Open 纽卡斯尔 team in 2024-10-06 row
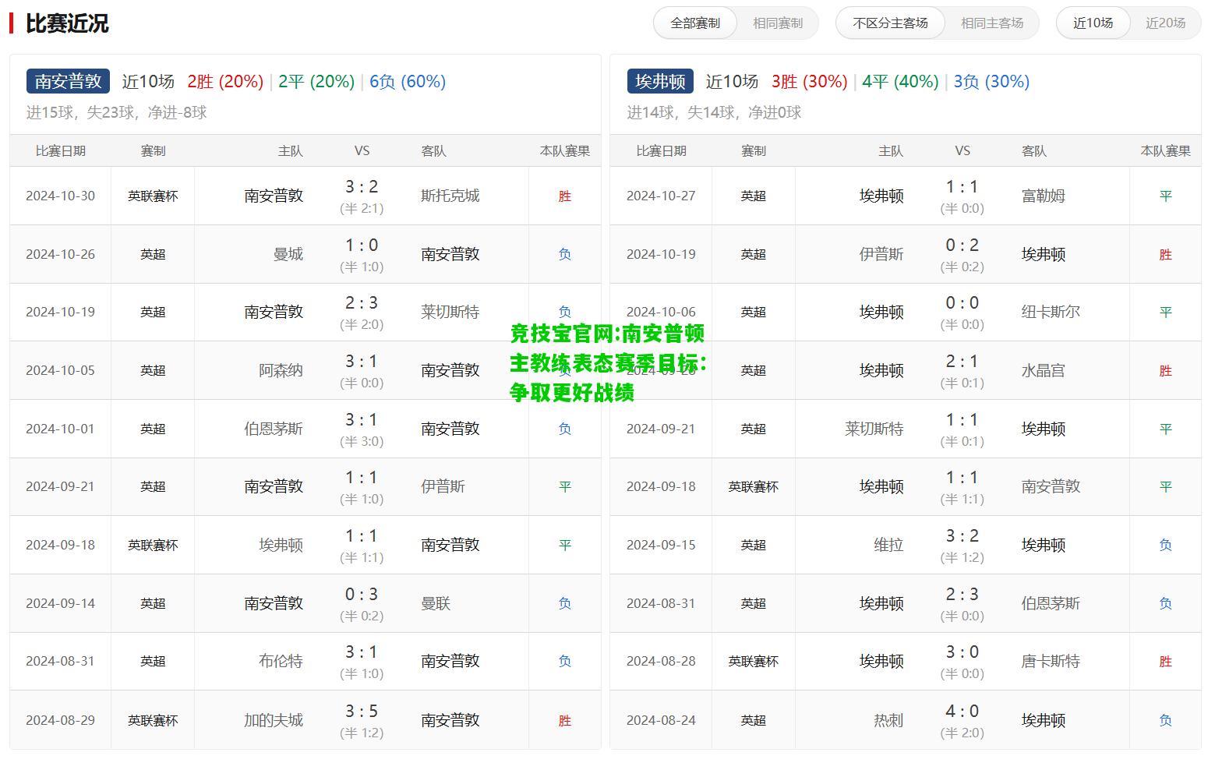Viewport: 1215px width, 763px height. click(x=1051, y=312)
